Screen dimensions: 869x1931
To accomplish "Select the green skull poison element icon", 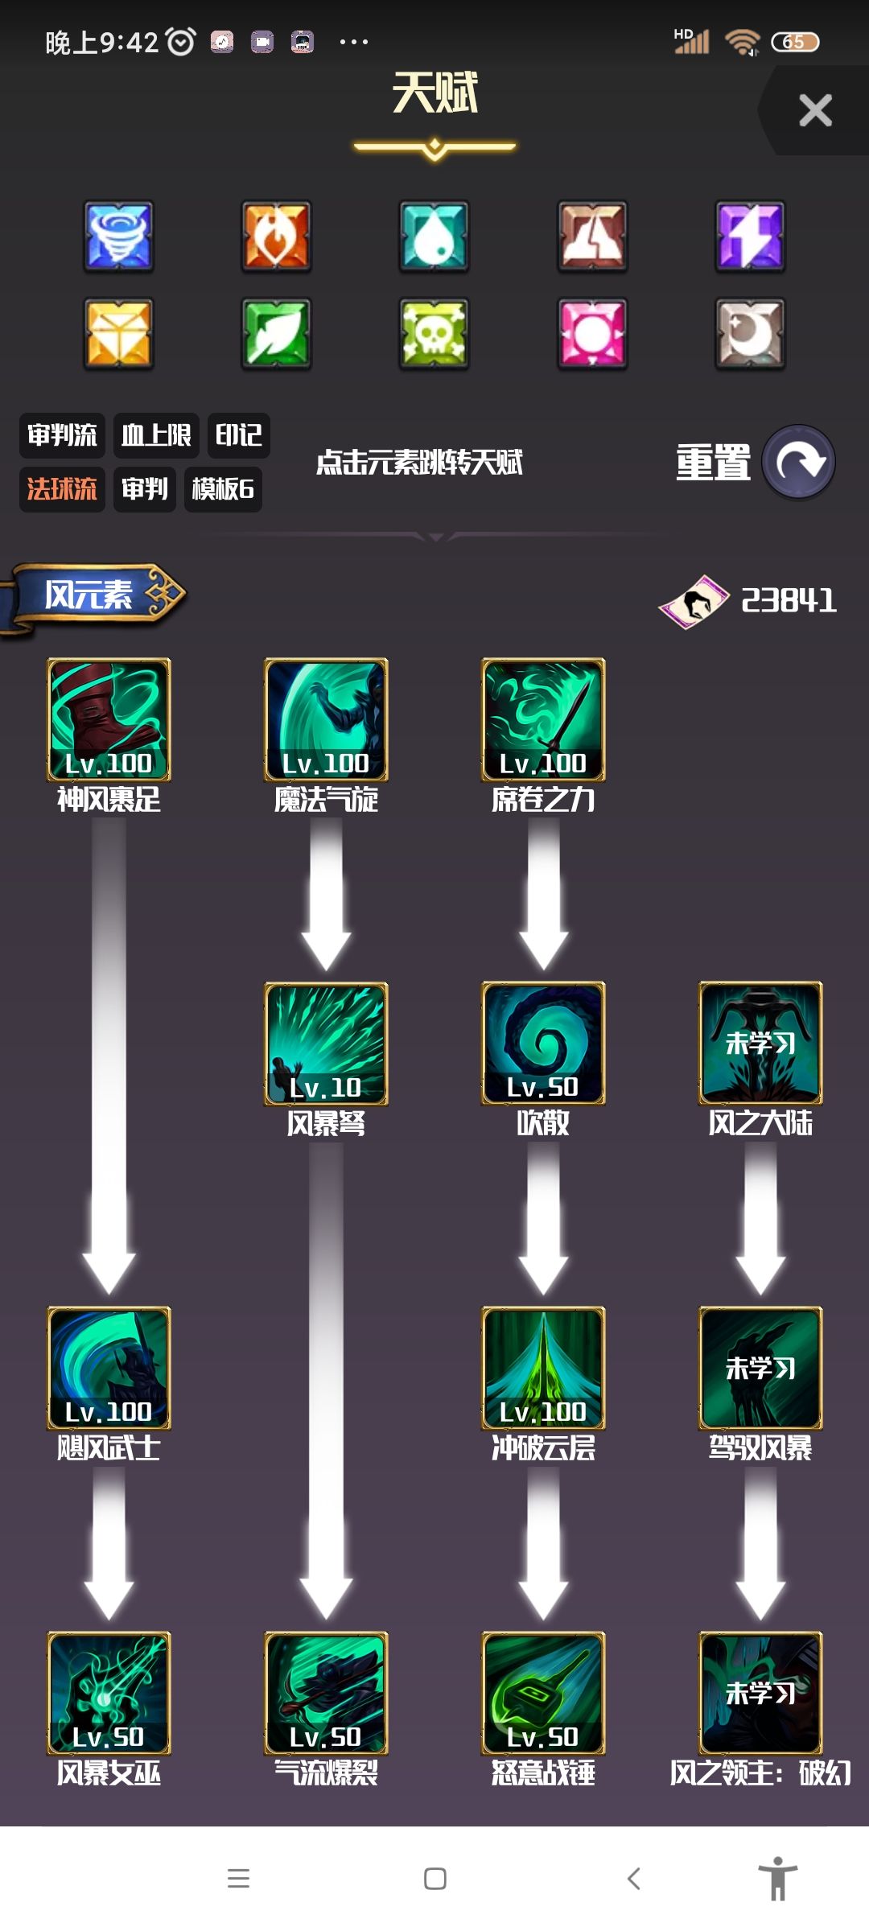I will 434,333.
